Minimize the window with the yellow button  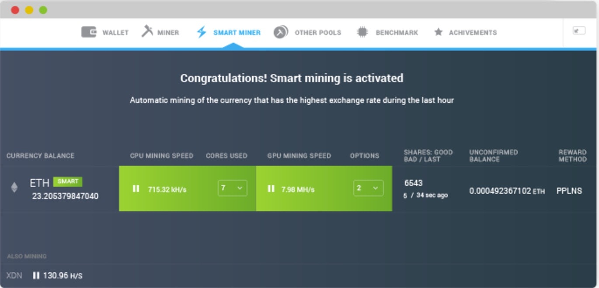(29, 10)
